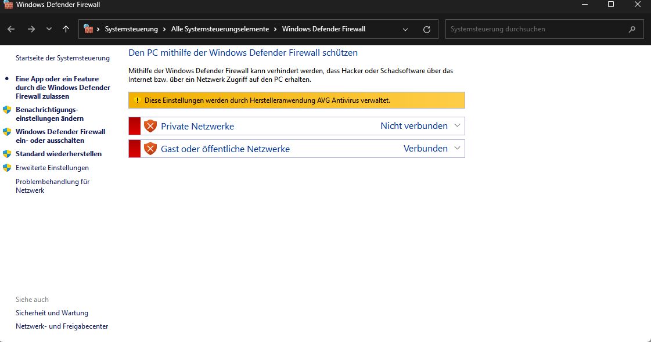Click the Windows Defender Firewall title bar icon

pyautogui.click(x=8, y=5)
